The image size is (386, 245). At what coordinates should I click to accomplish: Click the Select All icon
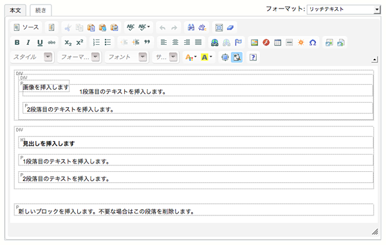tap(219, 28)
